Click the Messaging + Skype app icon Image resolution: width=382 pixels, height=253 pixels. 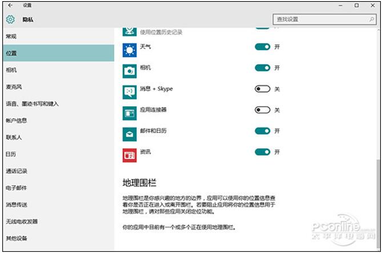pyautogui.click(x=130, y=91)
